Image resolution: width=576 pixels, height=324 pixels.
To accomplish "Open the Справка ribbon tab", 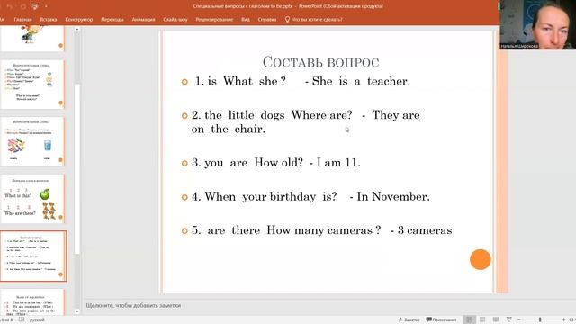I will coord(267,20).
